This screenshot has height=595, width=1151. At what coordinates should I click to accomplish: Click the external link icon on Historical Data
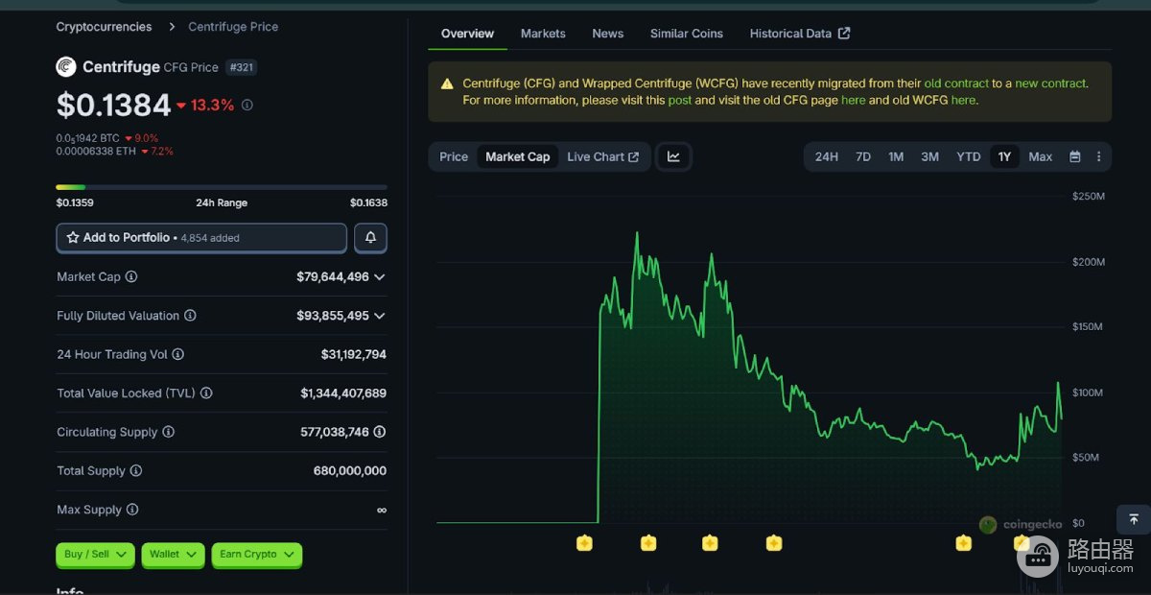click(x=844, y=33)
